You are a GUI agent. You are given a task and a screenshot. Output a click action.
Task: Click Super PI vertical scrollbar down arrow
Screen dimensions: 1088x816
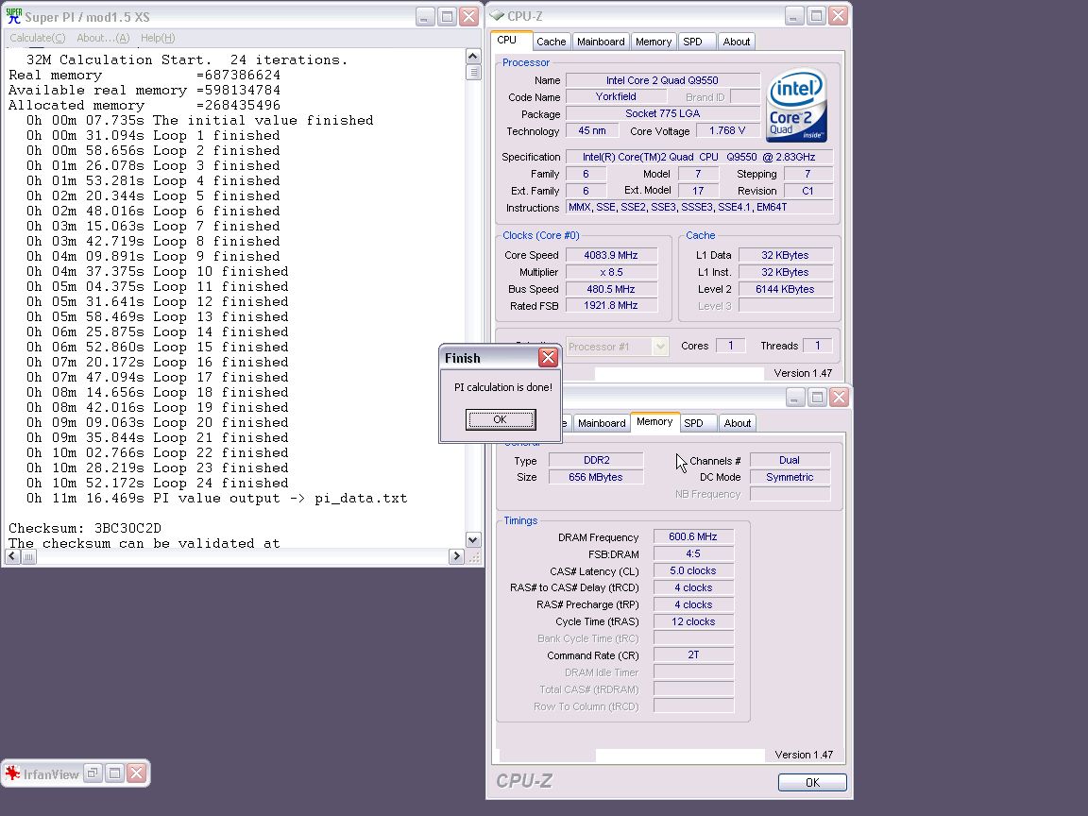tap(473, 540)
